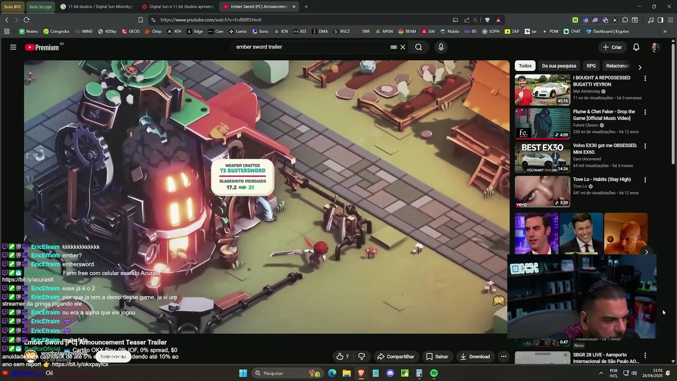Open options for Bugatti Veyron video
677x381 pixels.
click(645, 78)
